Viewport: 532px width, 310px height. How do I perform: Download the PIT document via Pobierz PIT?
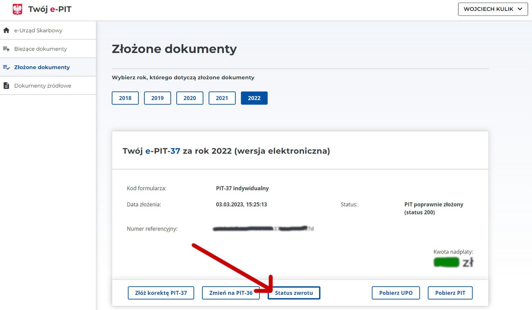(450, 293)
